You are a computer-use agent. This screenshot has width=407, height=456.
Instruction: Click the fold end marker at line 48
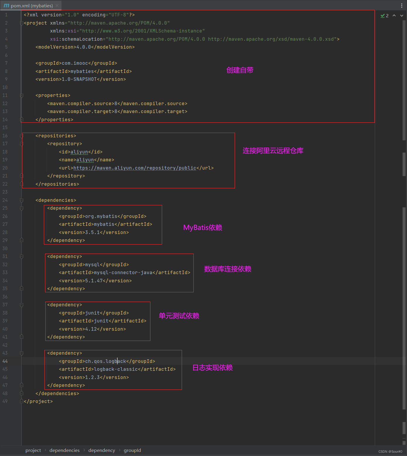click(x=21, y=393)
